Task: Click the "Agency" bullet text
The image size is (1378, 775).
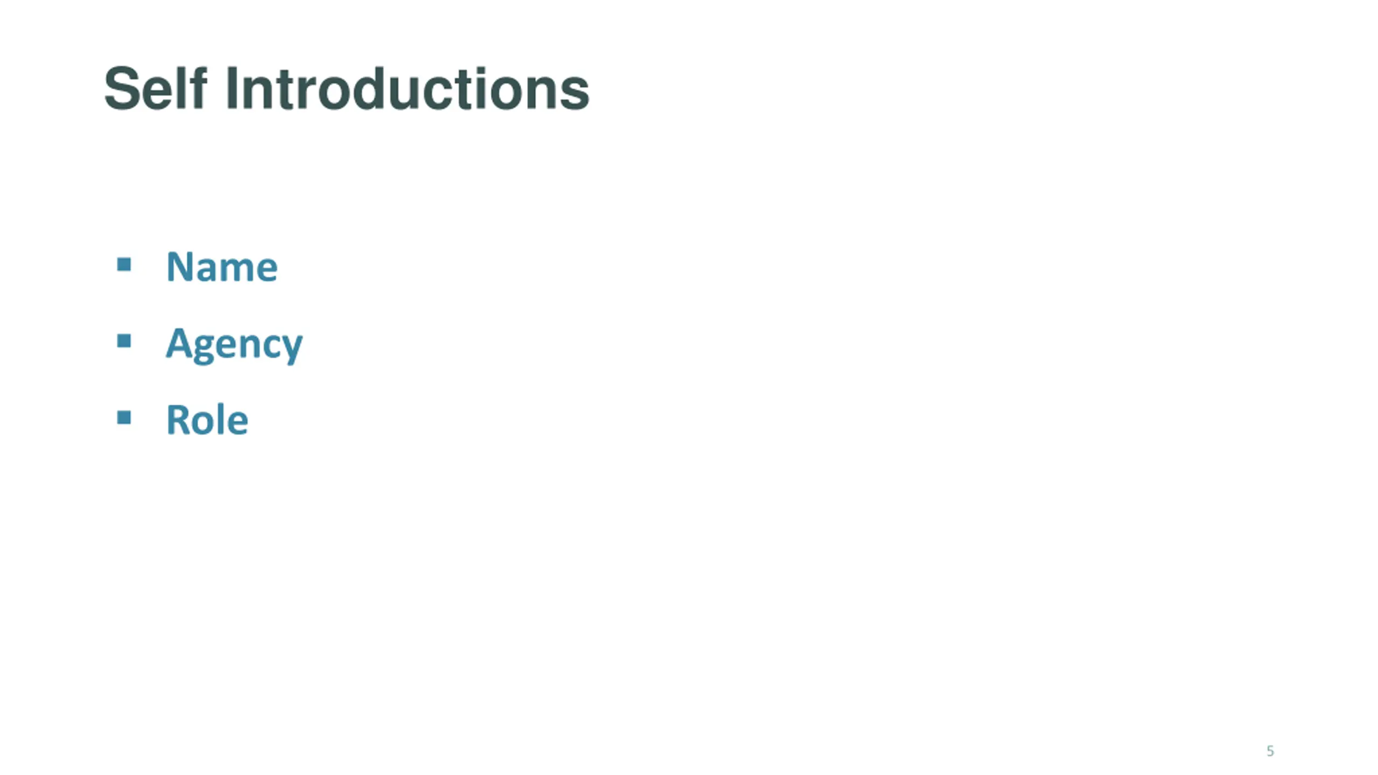Action: pos(234,344)
